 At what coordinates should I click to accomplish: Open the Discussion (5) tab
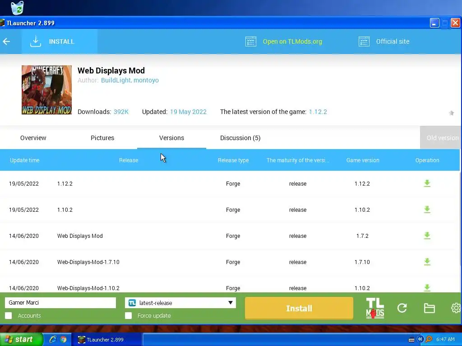240,138
